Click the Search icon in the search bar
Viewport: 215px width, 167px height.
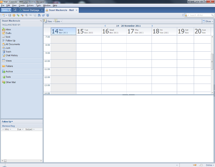212,15
